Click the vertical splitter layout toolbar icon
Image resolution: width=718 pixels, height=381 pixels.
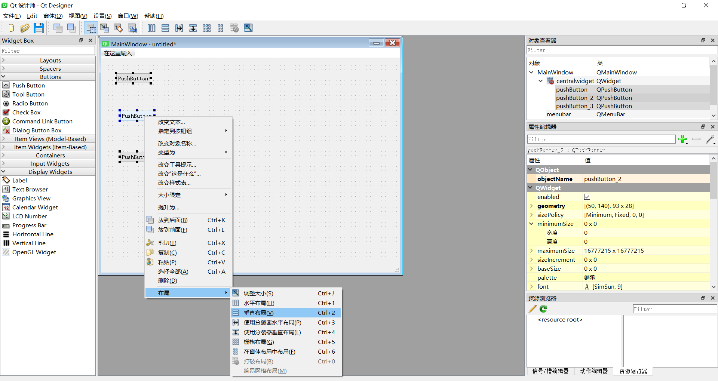[x=193, y=28]
